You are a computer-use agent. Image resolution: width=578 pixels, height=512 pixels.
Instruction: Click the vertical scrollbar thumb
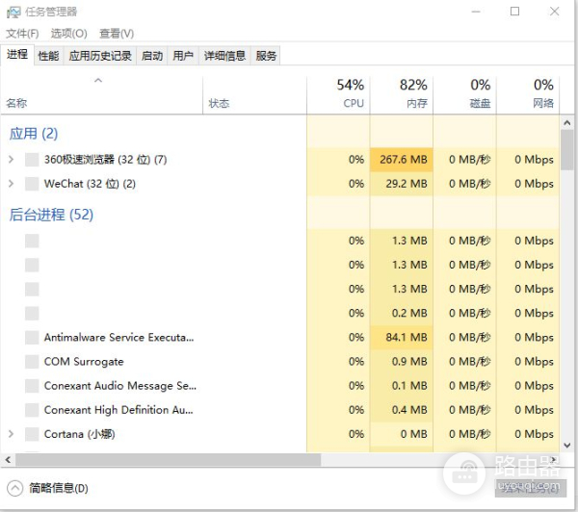tap(567, 149)
